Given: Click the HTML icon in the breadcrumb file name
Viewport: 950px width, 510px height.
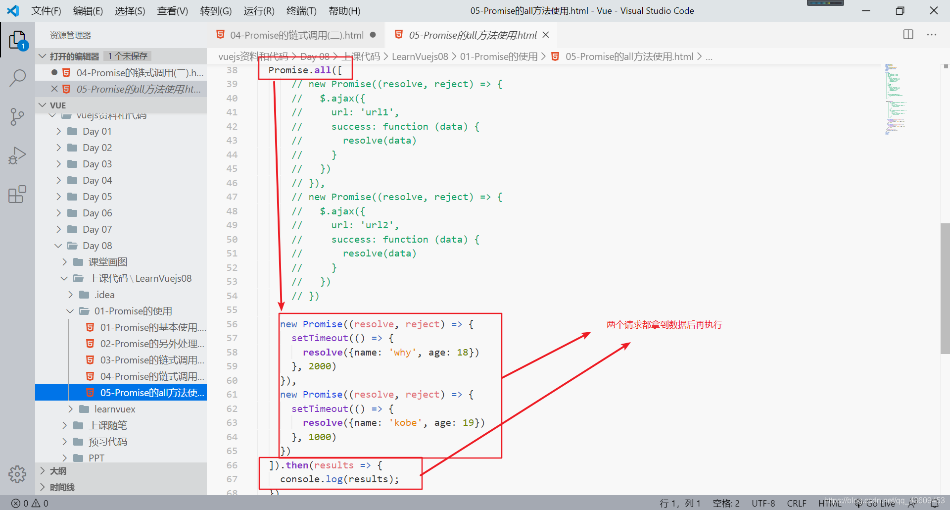Looking at the screenshot, I should coord(555,56).
